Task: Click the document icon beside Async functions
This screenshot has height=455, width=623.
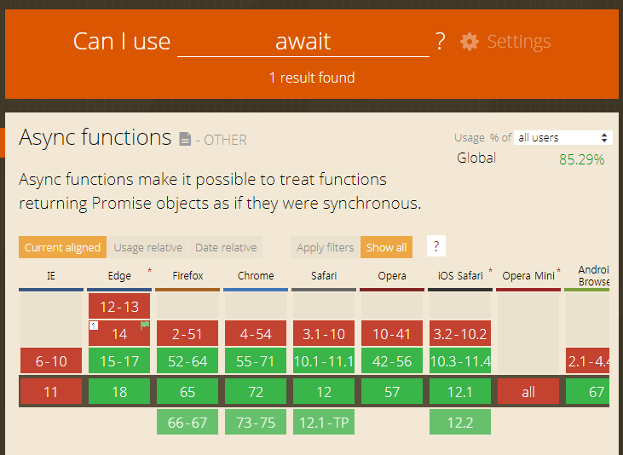Action: click(185, 139)
